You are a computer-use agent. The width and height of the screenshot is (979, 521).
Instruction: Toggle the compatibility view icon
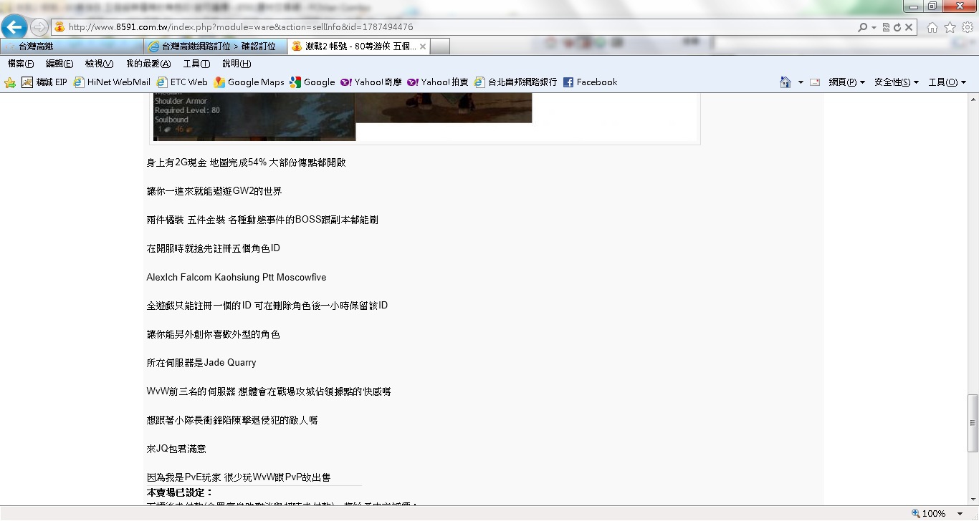pyautogui.click(x=887, y=27)
